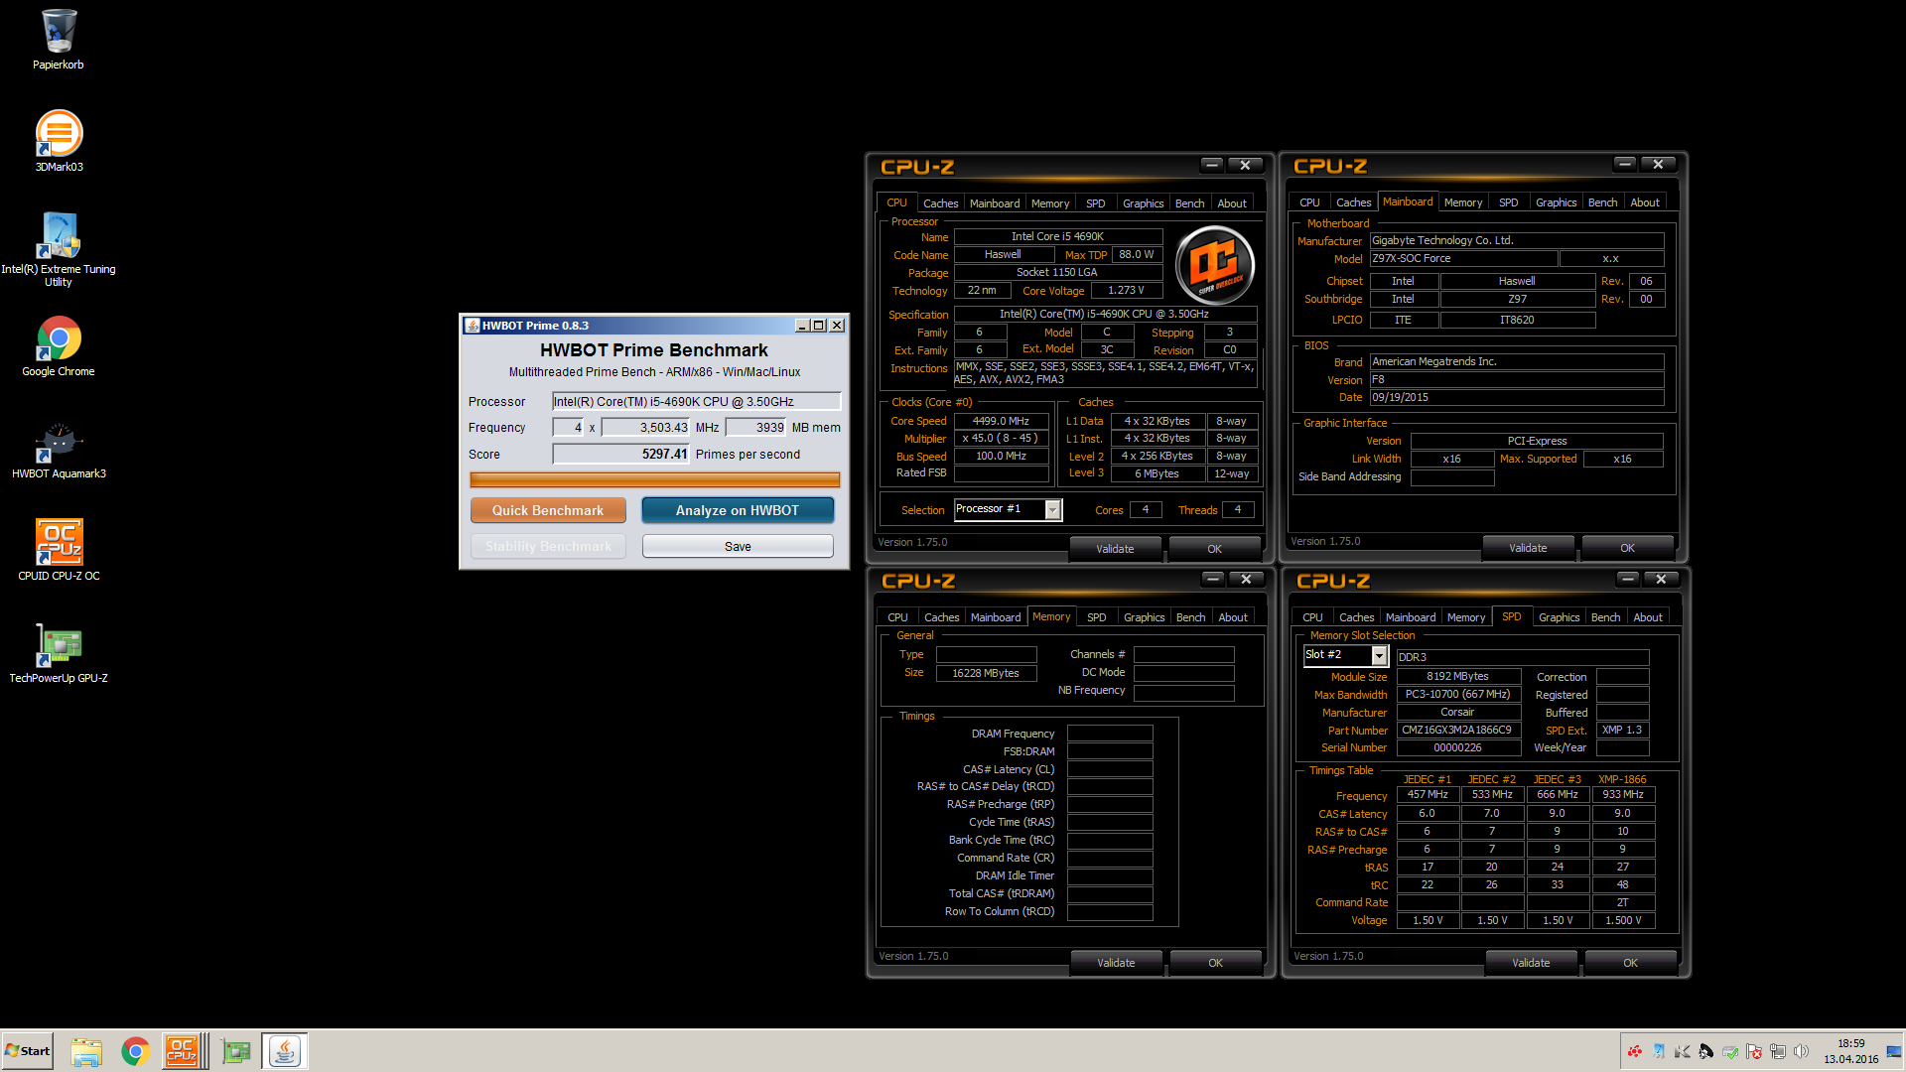Image resolution: width=1906 pixels, height=1072 pixels.
Task: Click the 3,503.43 MHz frequency field
Action: [646, 428]
